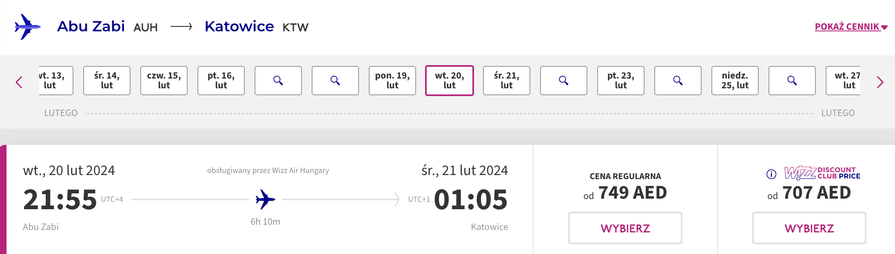Select date tab pon. 19, lut
Image resolution: width=895 pixels, height=254 pixels.
click(x=392, y=81)
